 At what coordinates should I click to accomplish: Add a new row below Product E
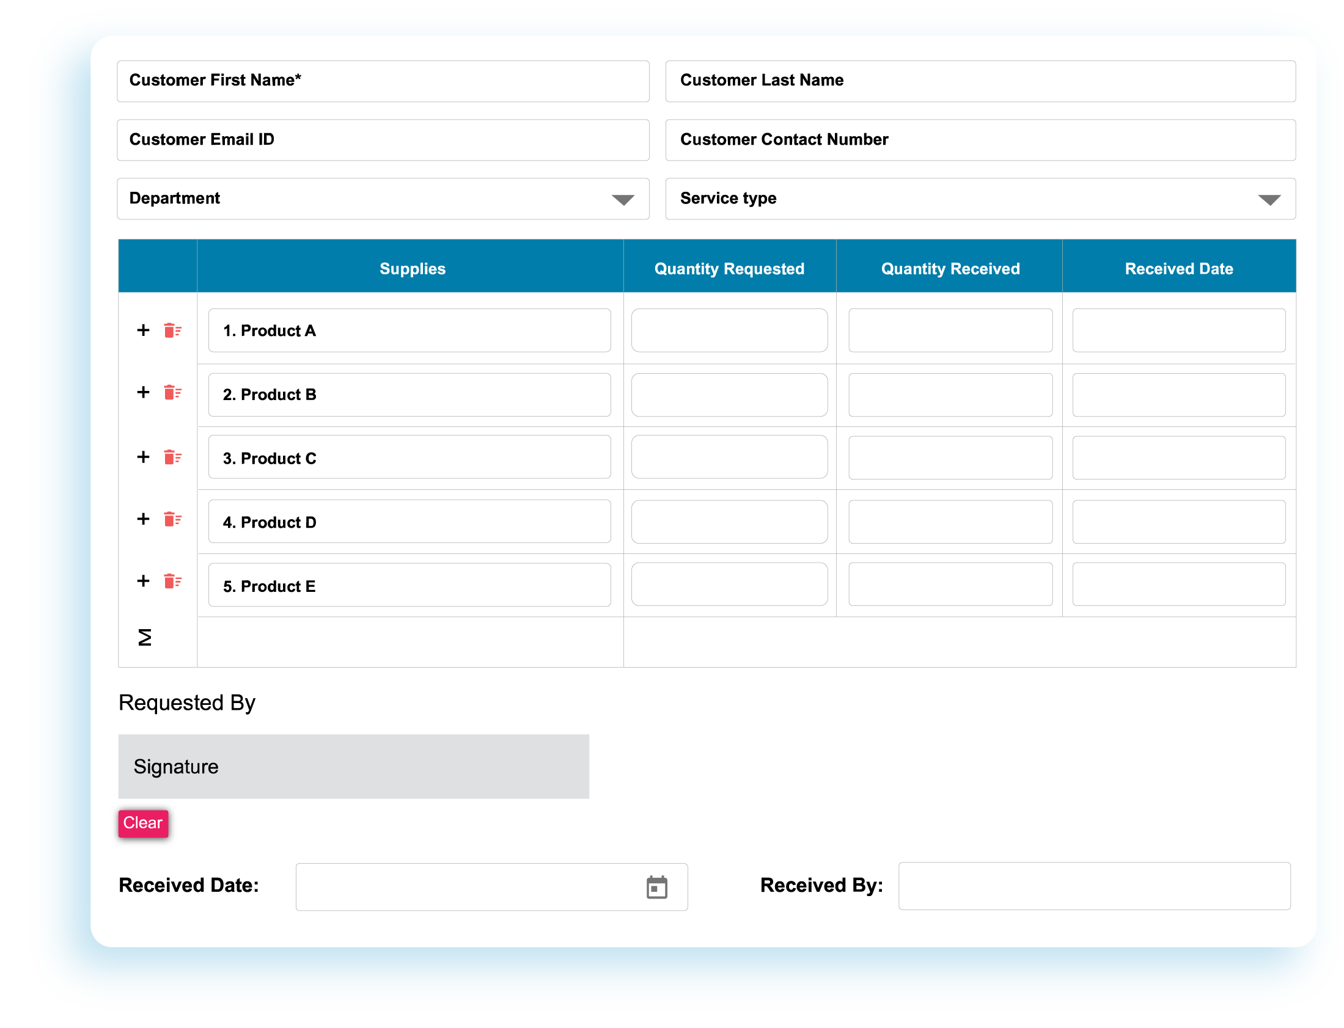pos(142,585)
